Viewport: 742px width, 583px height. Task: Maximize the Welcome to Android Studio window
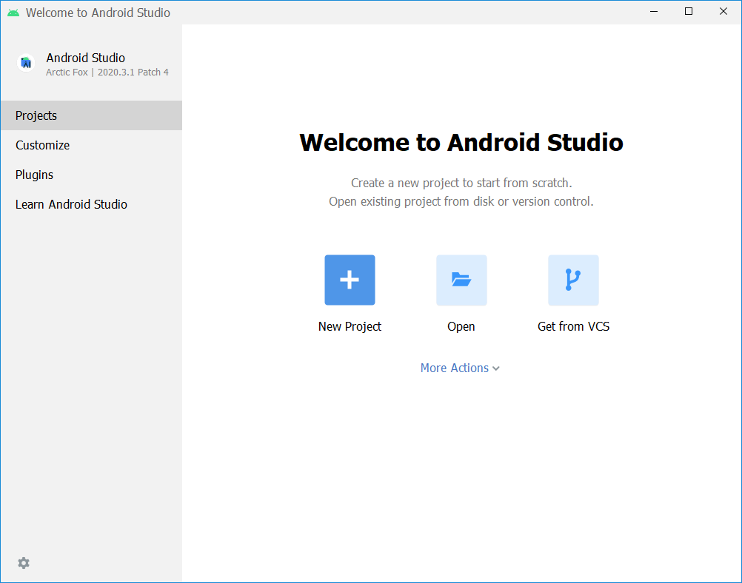(x=688, y=12)
